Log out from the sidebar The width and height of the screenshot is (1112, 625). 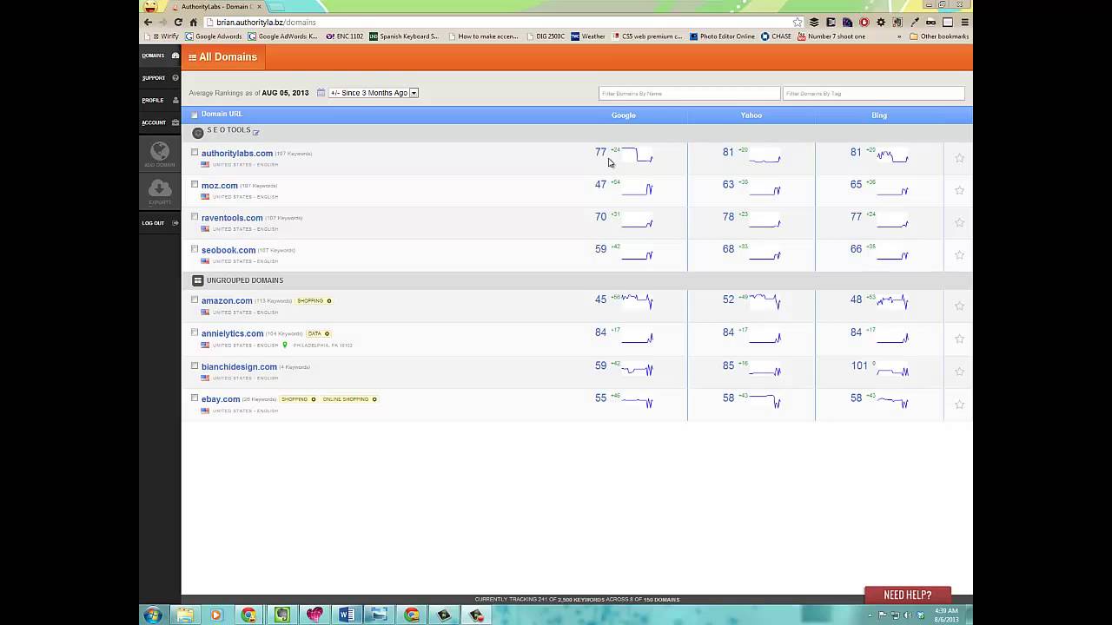click(x=160, y=223)
